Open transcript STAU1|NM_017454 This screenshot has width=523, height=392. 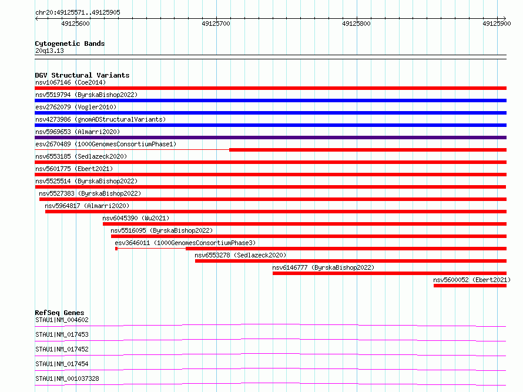tap(62, 364)
